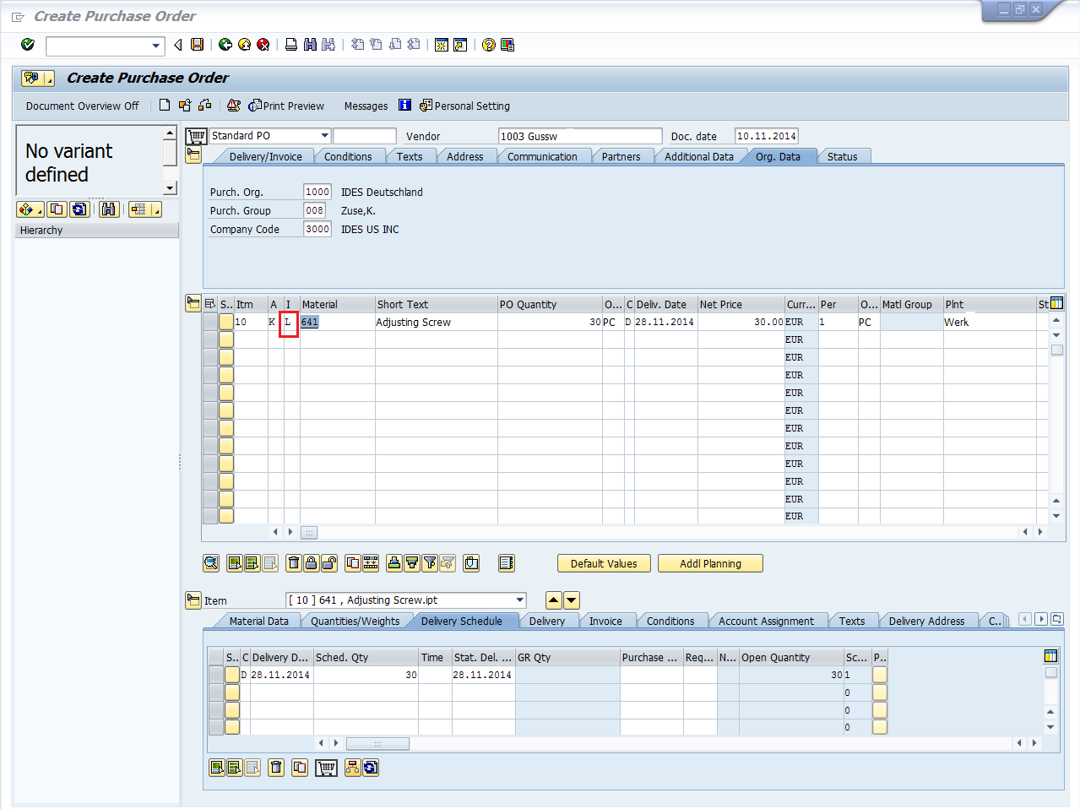Open the Create Purchase Order services dropdown icon
Screen dimensions: 1080x809
point(38,79)
